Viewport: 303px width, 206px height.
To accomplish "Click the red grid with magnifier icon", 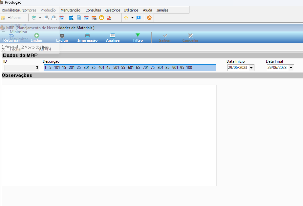I will tap(109, 18).
